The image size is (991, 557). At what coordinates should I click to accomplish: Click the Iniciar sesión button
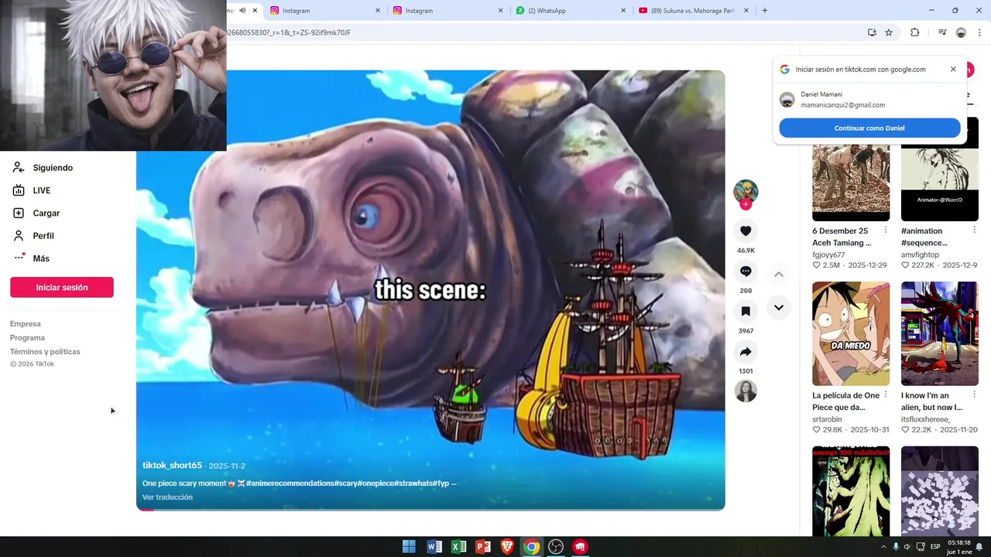click(62, 287)
